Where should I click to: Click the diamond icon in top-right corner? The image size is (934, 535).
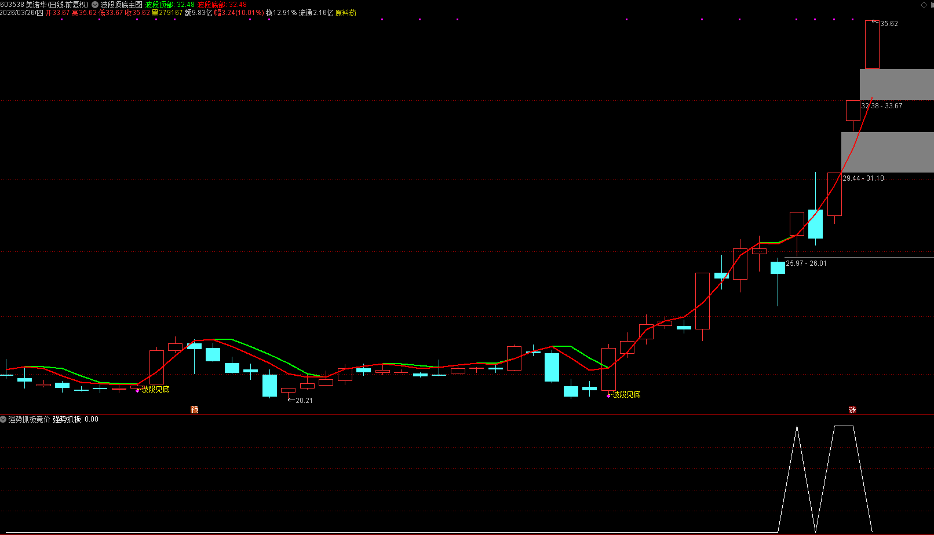pyautogui.click(x=924, y=5)
